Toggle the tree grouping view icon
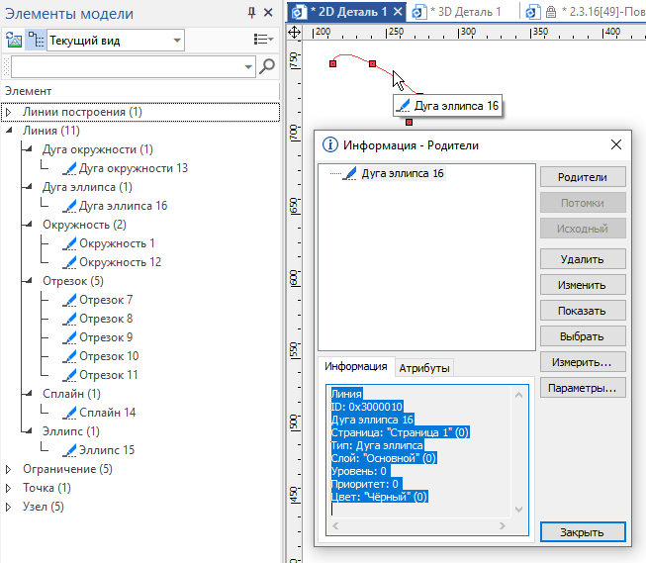The width and height of the screenshot is (646, 563). click(37, 41)
